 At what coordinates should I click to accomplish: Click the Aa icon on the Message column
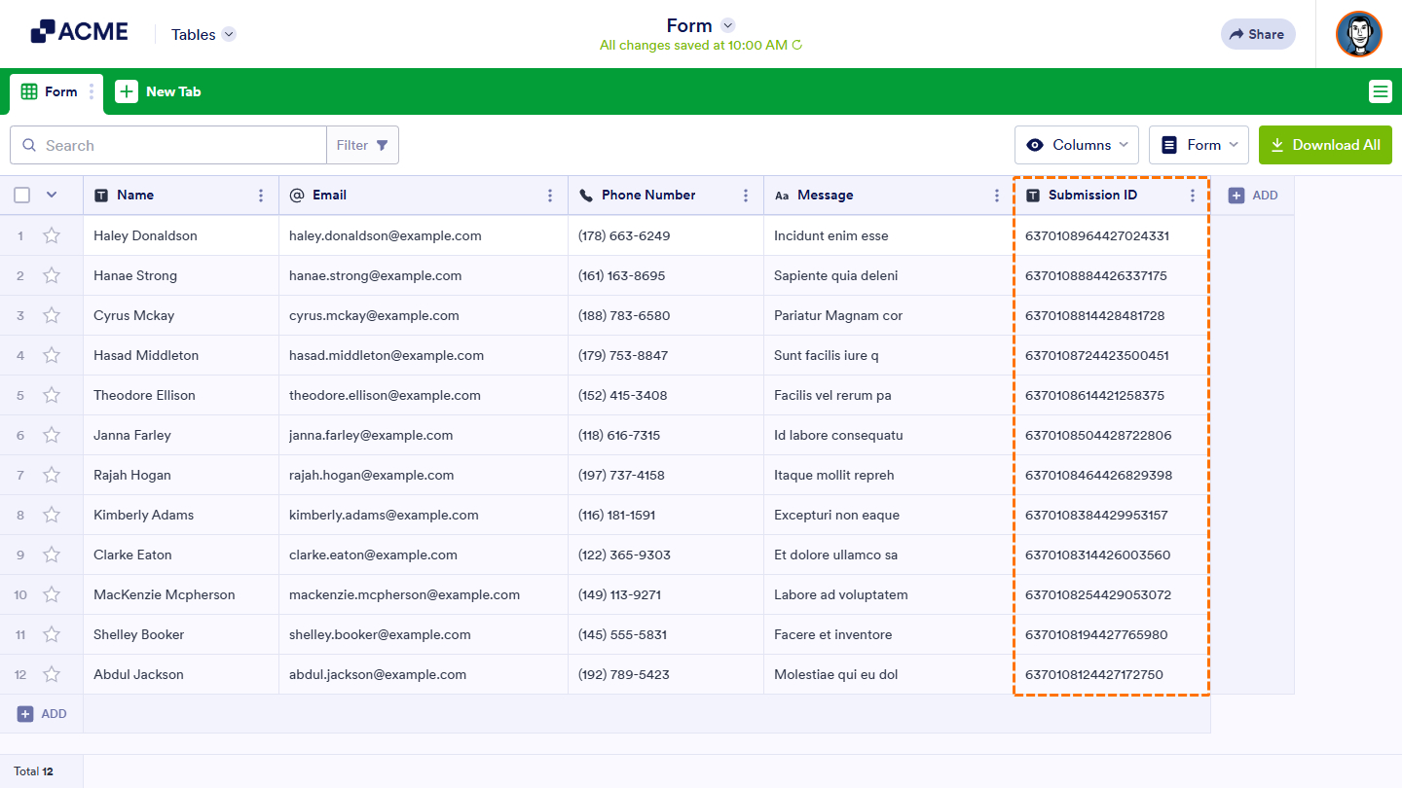783,195
